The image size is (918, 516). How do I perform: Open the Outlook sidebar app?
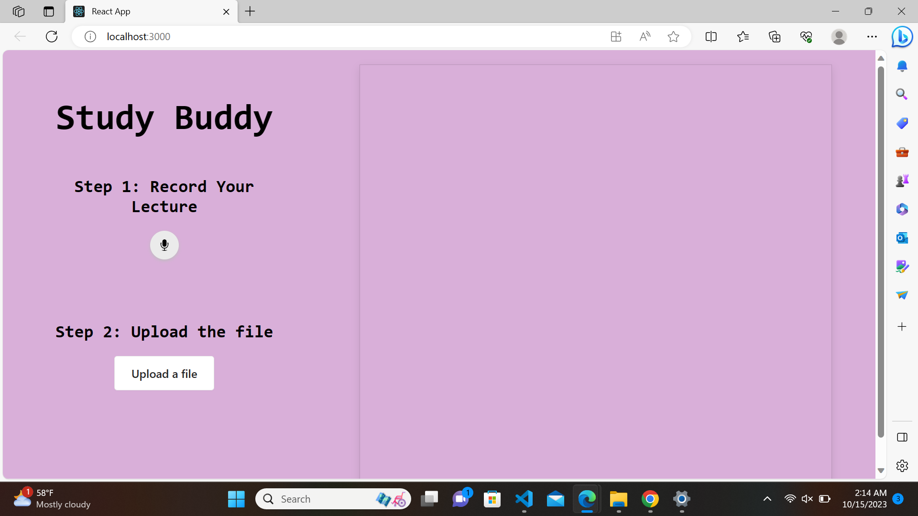902,237
